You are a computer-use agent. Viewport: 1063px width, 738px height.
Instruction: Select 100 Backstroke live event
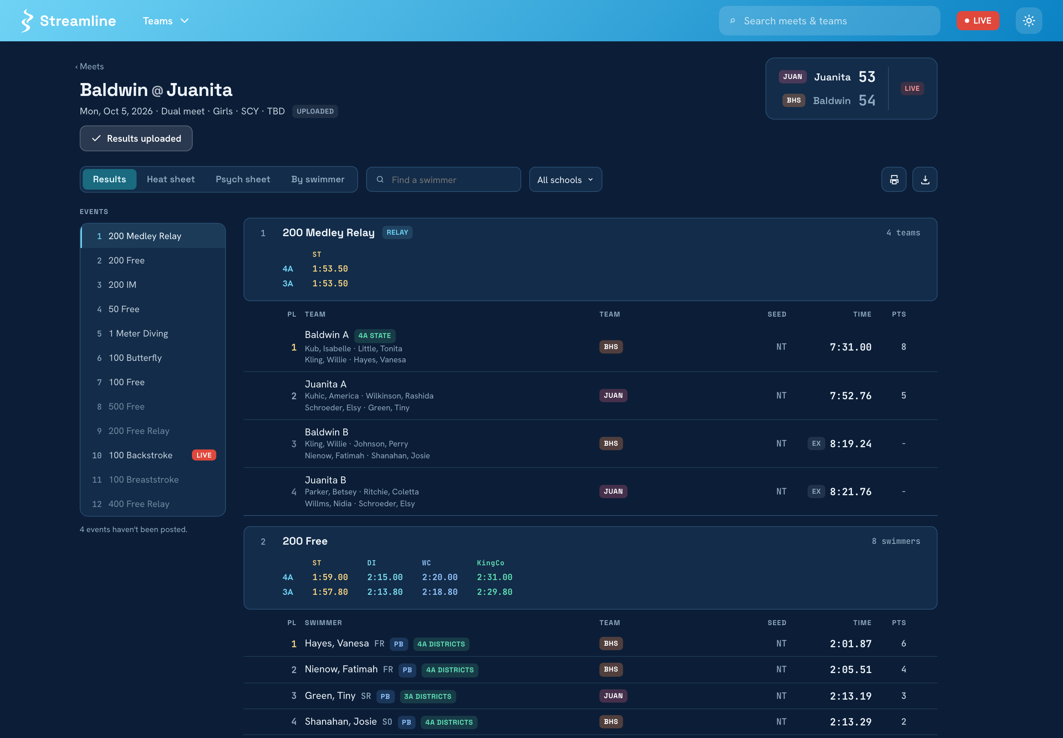(153, 455)
